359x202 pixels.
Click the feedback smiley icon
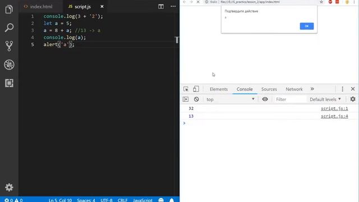coord(161,200)
